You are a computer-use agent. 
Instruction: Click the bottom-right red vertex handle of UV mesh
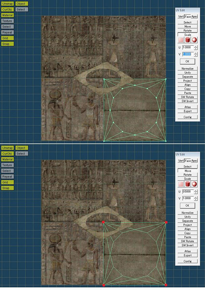[166, 285]
